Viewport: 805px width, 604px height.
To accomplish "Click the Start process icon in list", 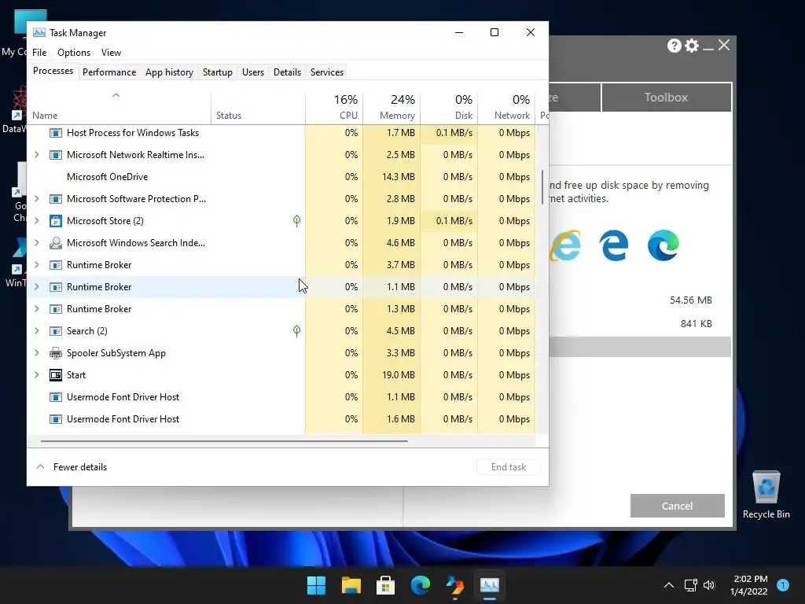I will [x=56, y=375].
